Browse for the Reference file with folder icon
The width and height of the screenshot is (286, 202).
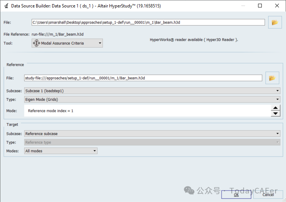[x=272, y=78]
